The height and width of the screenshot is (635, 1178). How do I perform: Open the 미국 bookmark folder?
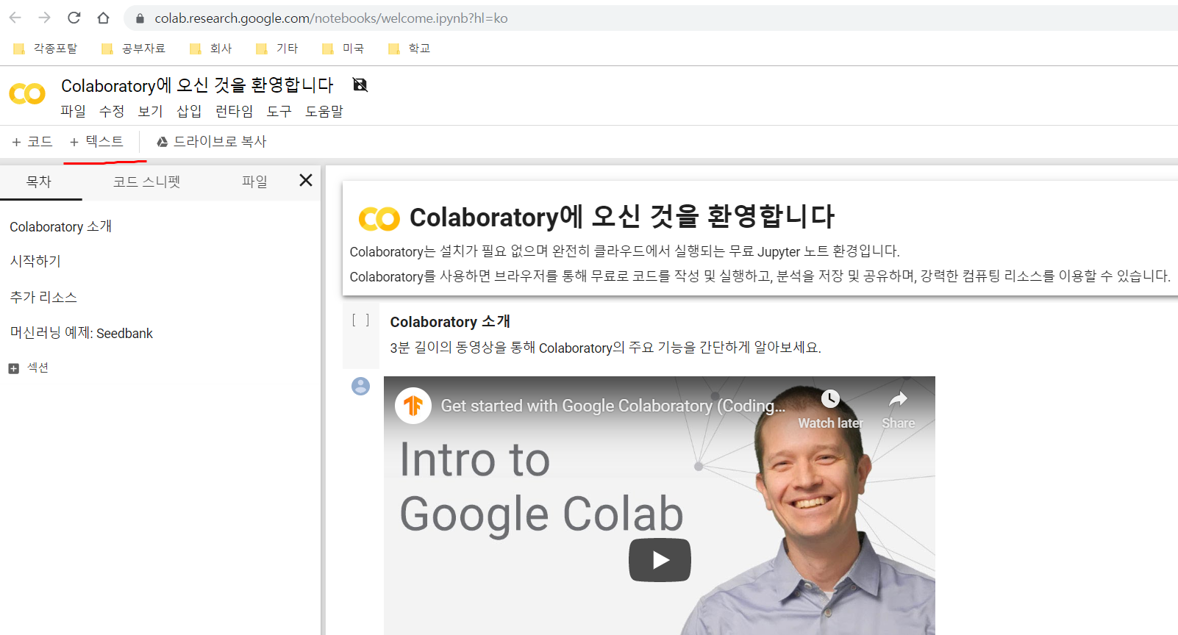point(343,49)
